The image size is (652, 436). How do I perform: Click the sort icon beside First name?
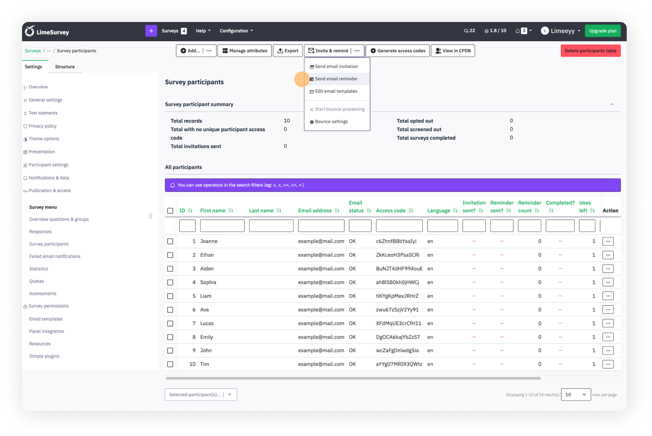pos(231,211)
